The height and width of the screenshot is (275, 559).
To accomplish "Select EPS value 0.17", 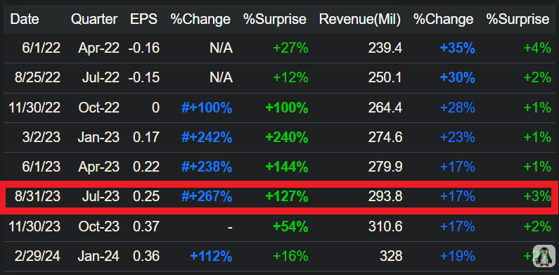I will tap(146, 137).
